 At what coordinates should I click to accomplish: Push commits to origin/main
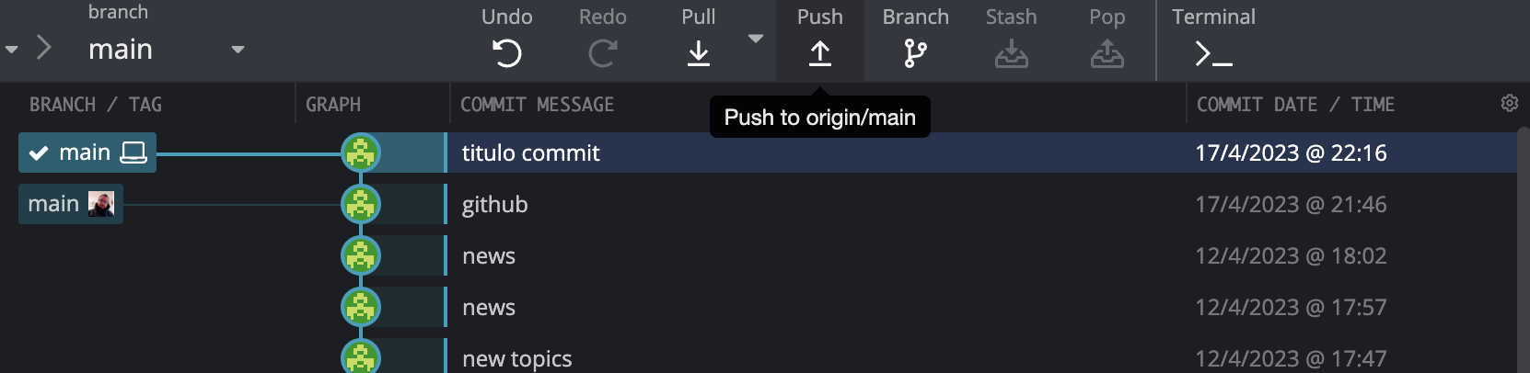click(x=819, y=53)
